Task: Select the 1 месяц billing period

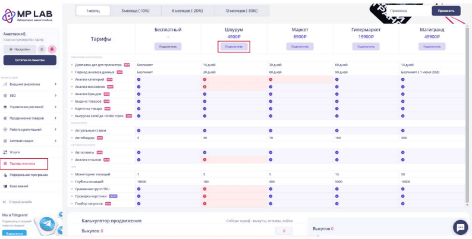Action: click(x=93, y=11)
